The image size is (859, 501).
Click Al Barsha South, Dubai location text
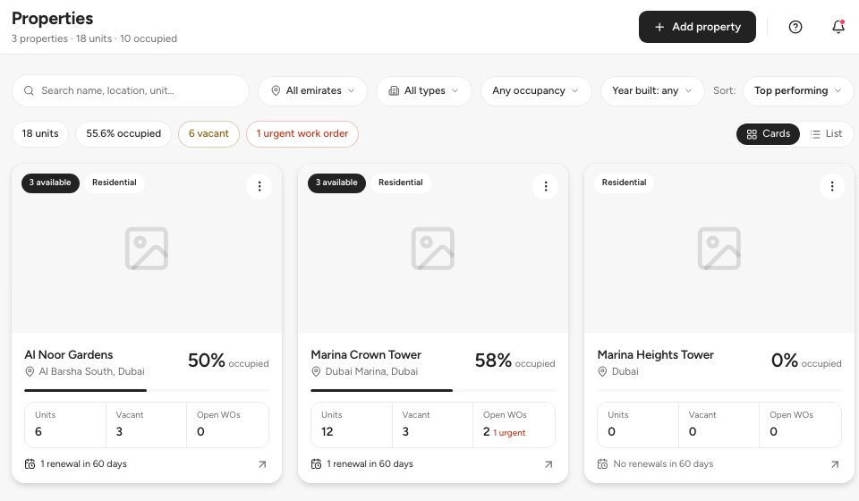(91, 372)
